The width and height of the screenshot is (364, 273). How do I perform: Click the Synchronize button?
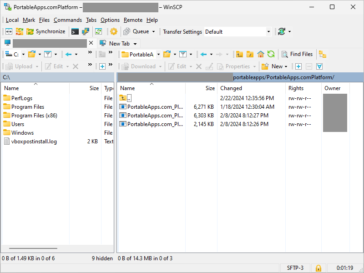[x=45, y=31]
